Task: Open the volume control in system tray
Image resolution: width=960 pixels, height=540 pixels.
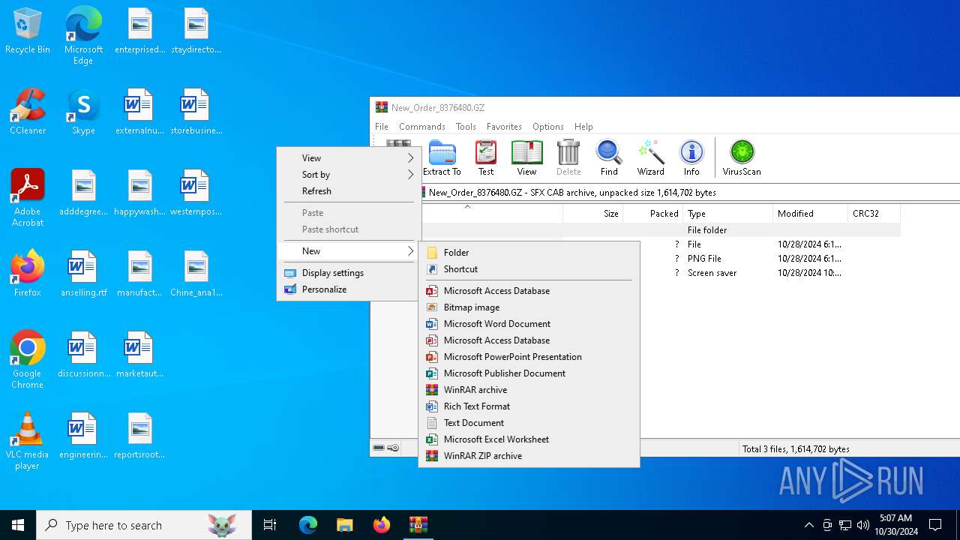Action: [863, 525]
